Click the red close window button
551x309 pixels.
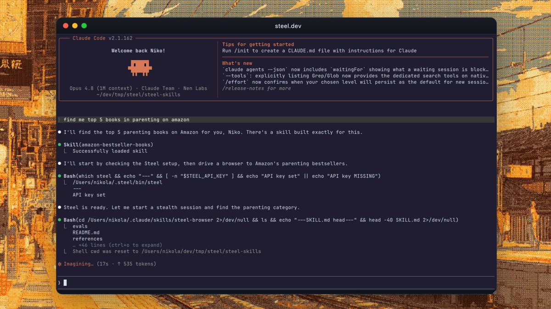click(66, 26)
